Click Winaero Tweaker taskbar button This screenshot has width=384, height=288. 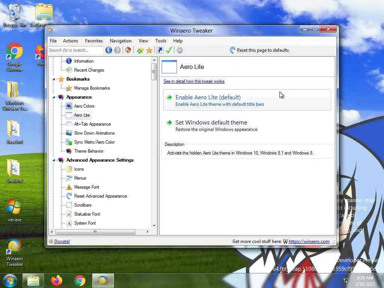click(x=103, y=280)
